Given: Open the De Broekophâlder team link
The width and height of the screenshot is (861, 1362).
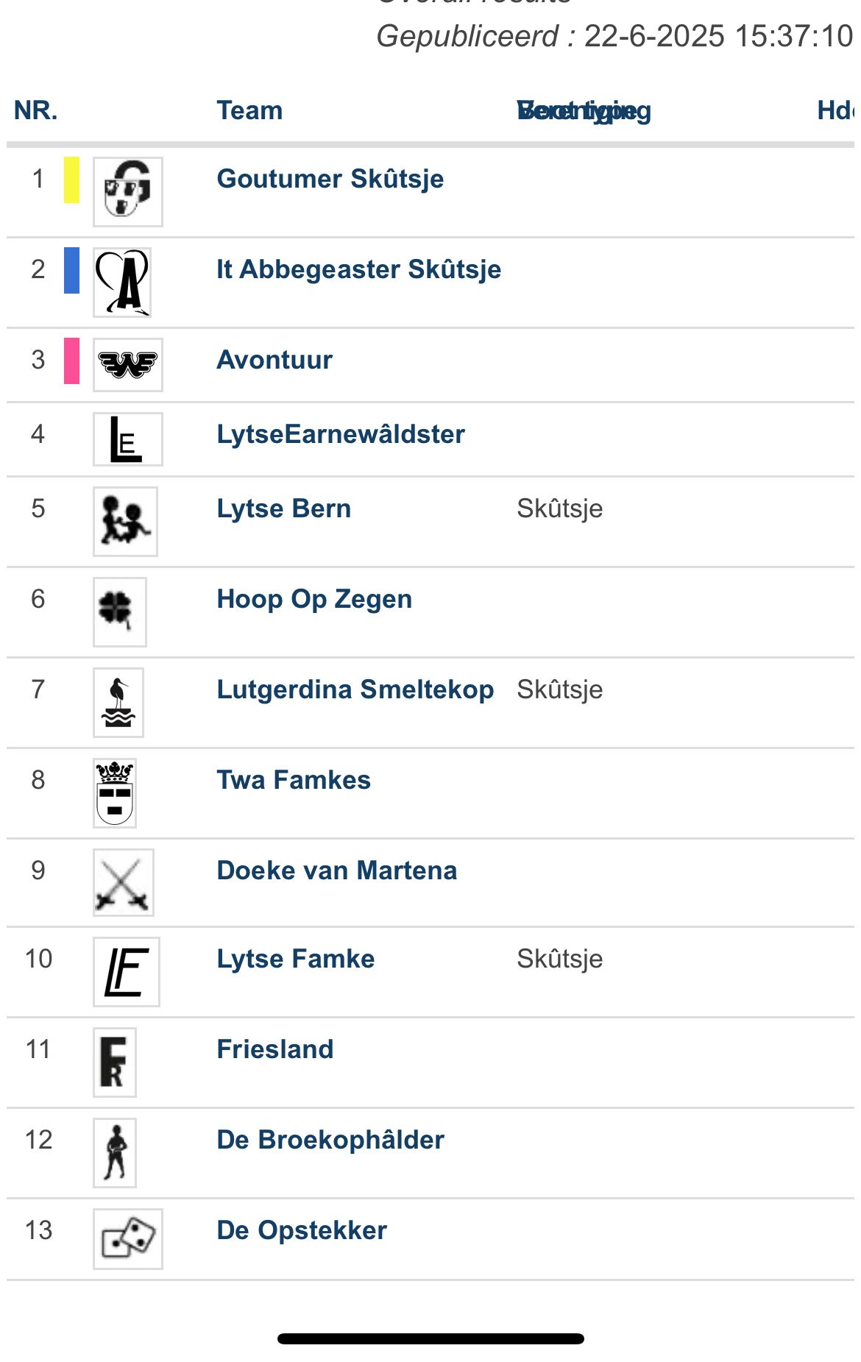Looking at the screenshot, I should coord(330,1139).
